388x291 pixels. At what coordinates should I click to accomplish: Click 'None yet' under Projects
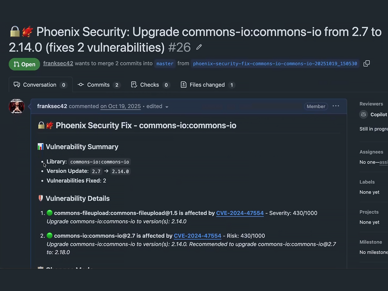pos(370,222)
